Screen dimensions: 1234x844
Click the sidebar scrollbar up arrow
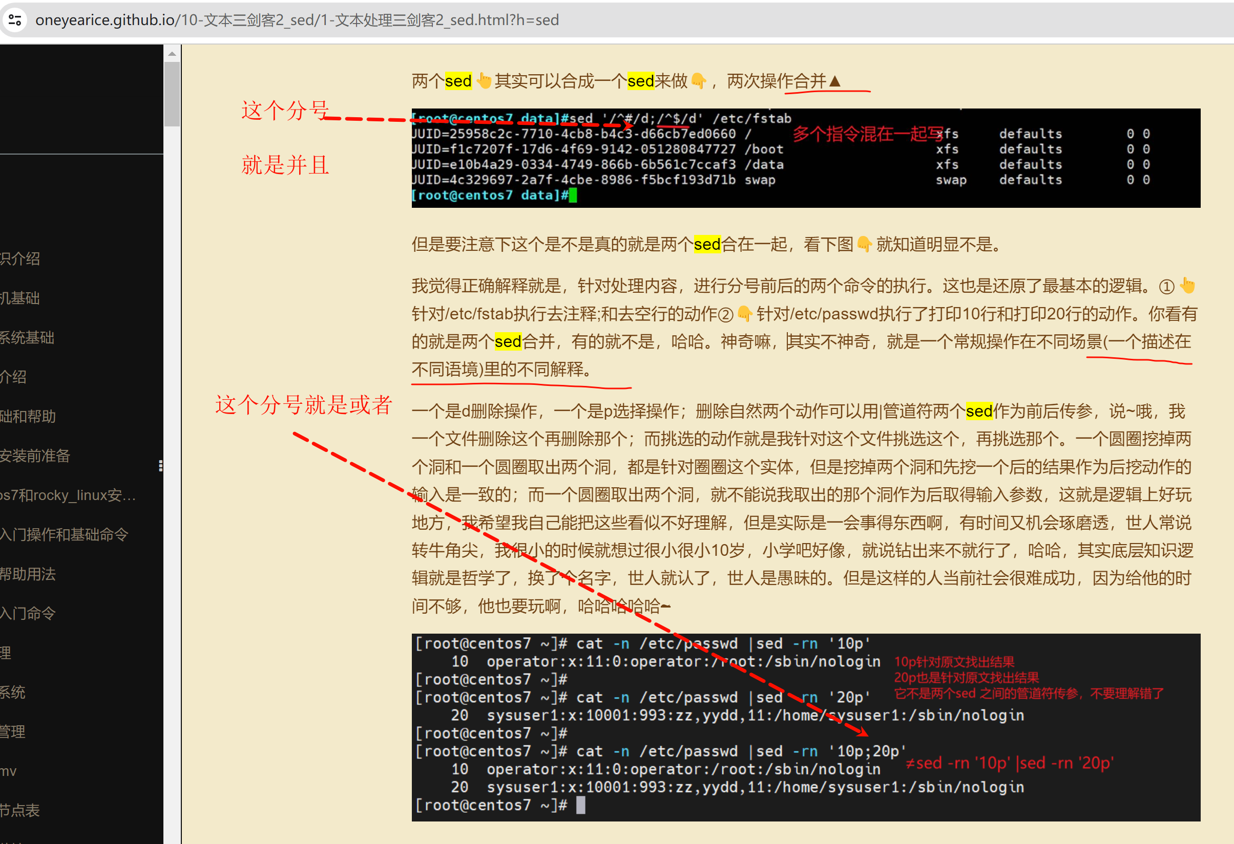(172, 54)
